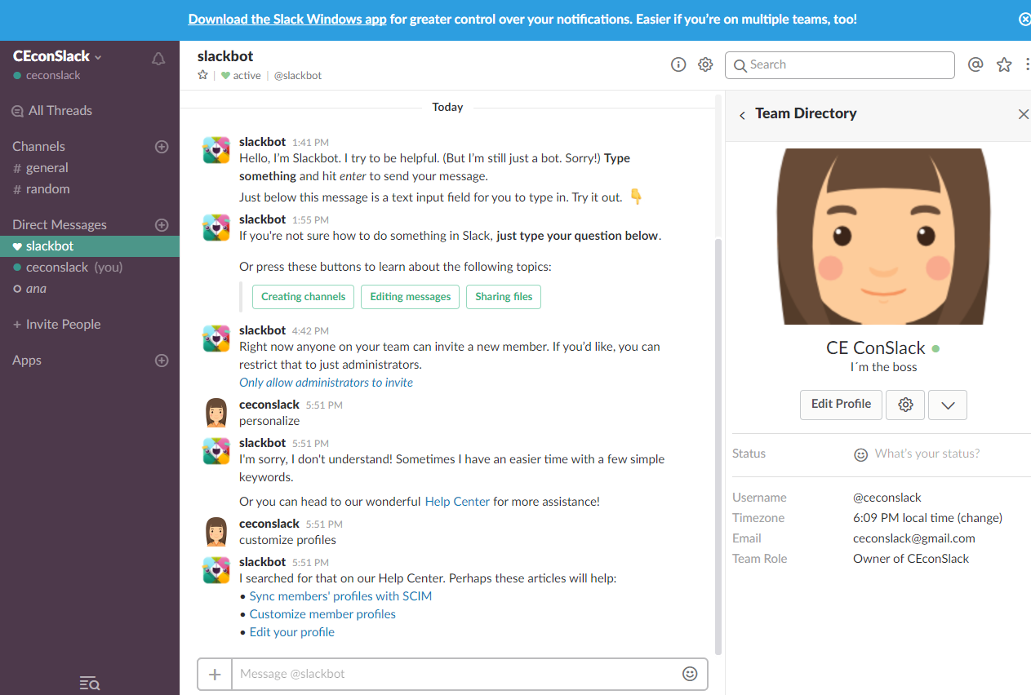Open emoji picker in message box
The image size is (1031, 695).
pyautogui.click(x=690, y=674)
